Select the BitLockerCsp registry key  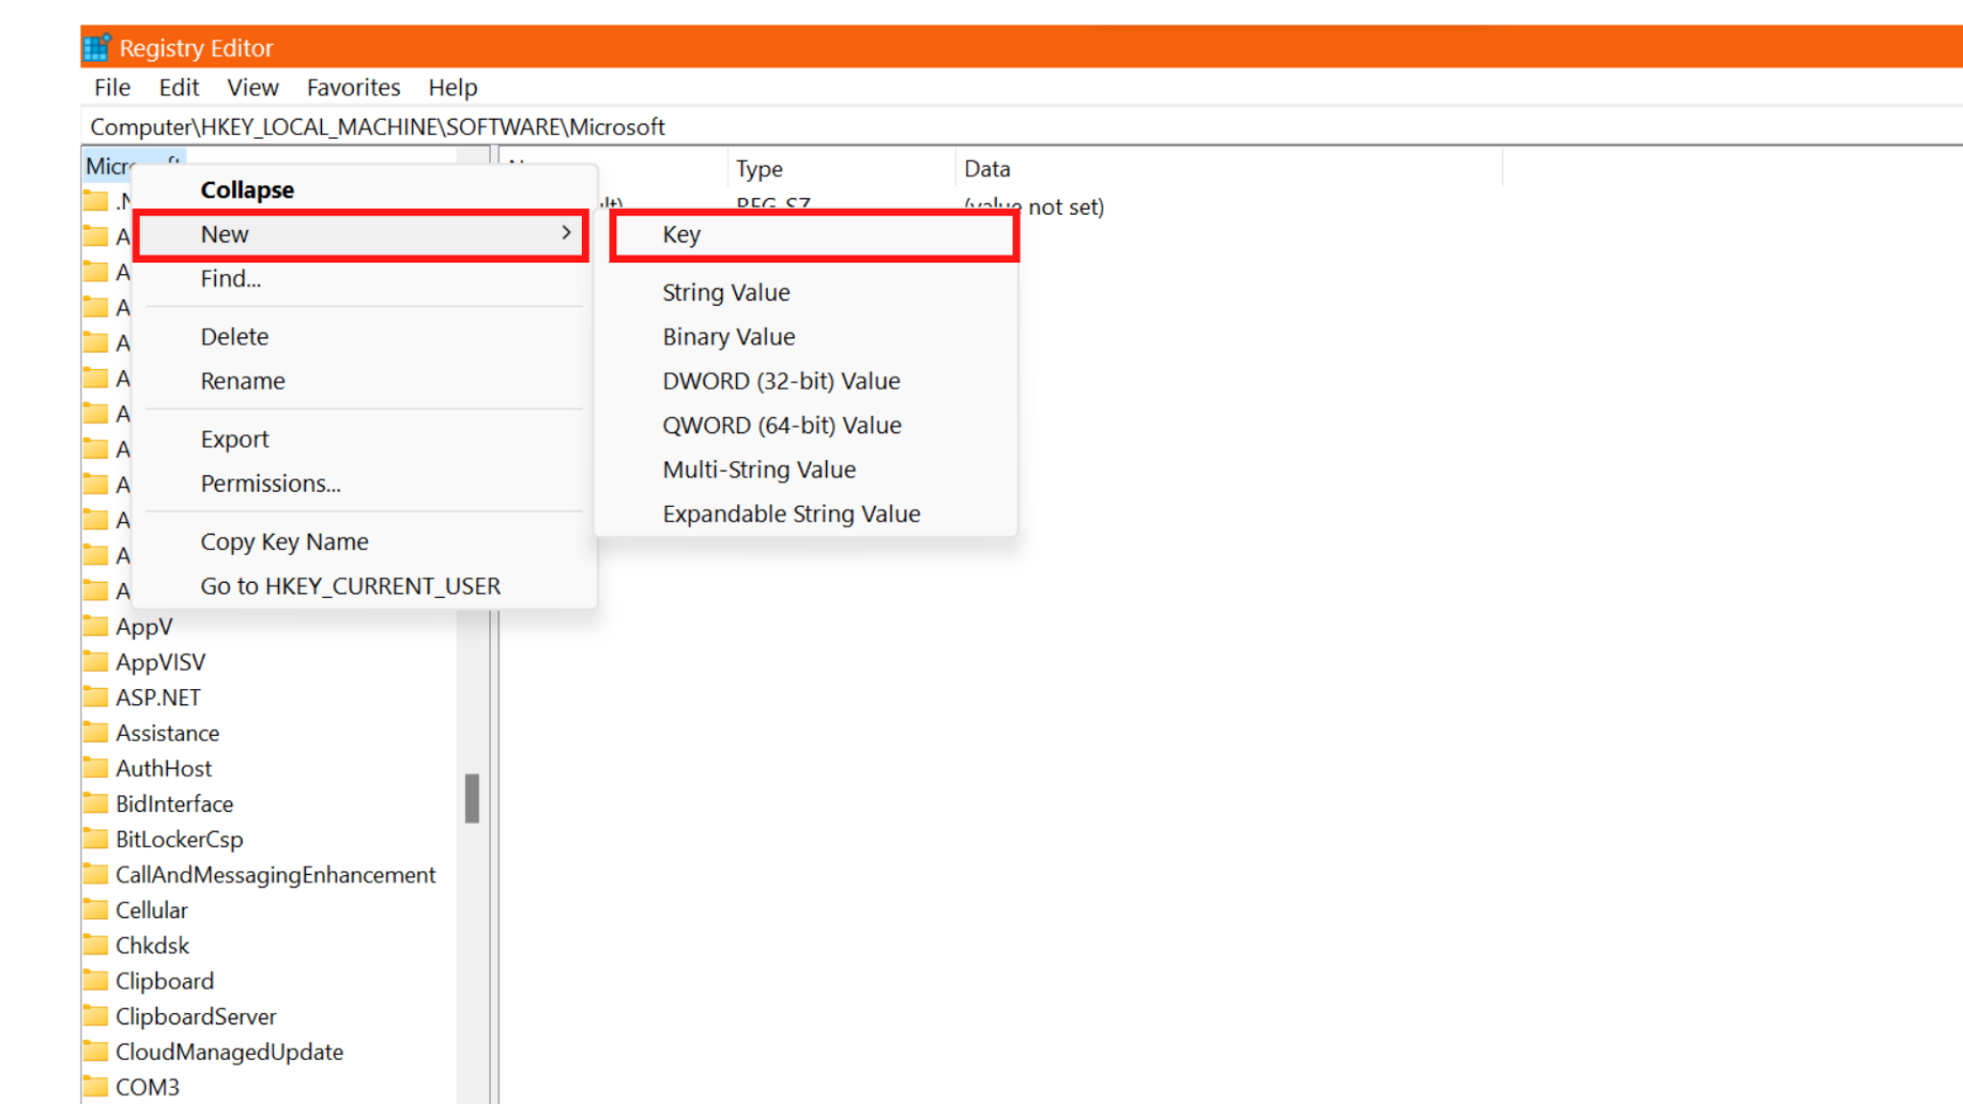click(179, 839)
